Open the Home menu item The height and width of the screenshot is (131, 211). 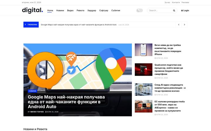[50, 10]
